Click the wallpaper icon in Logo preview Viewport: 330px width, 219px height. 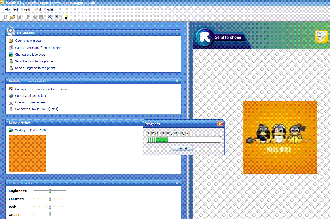coord(11,130)
